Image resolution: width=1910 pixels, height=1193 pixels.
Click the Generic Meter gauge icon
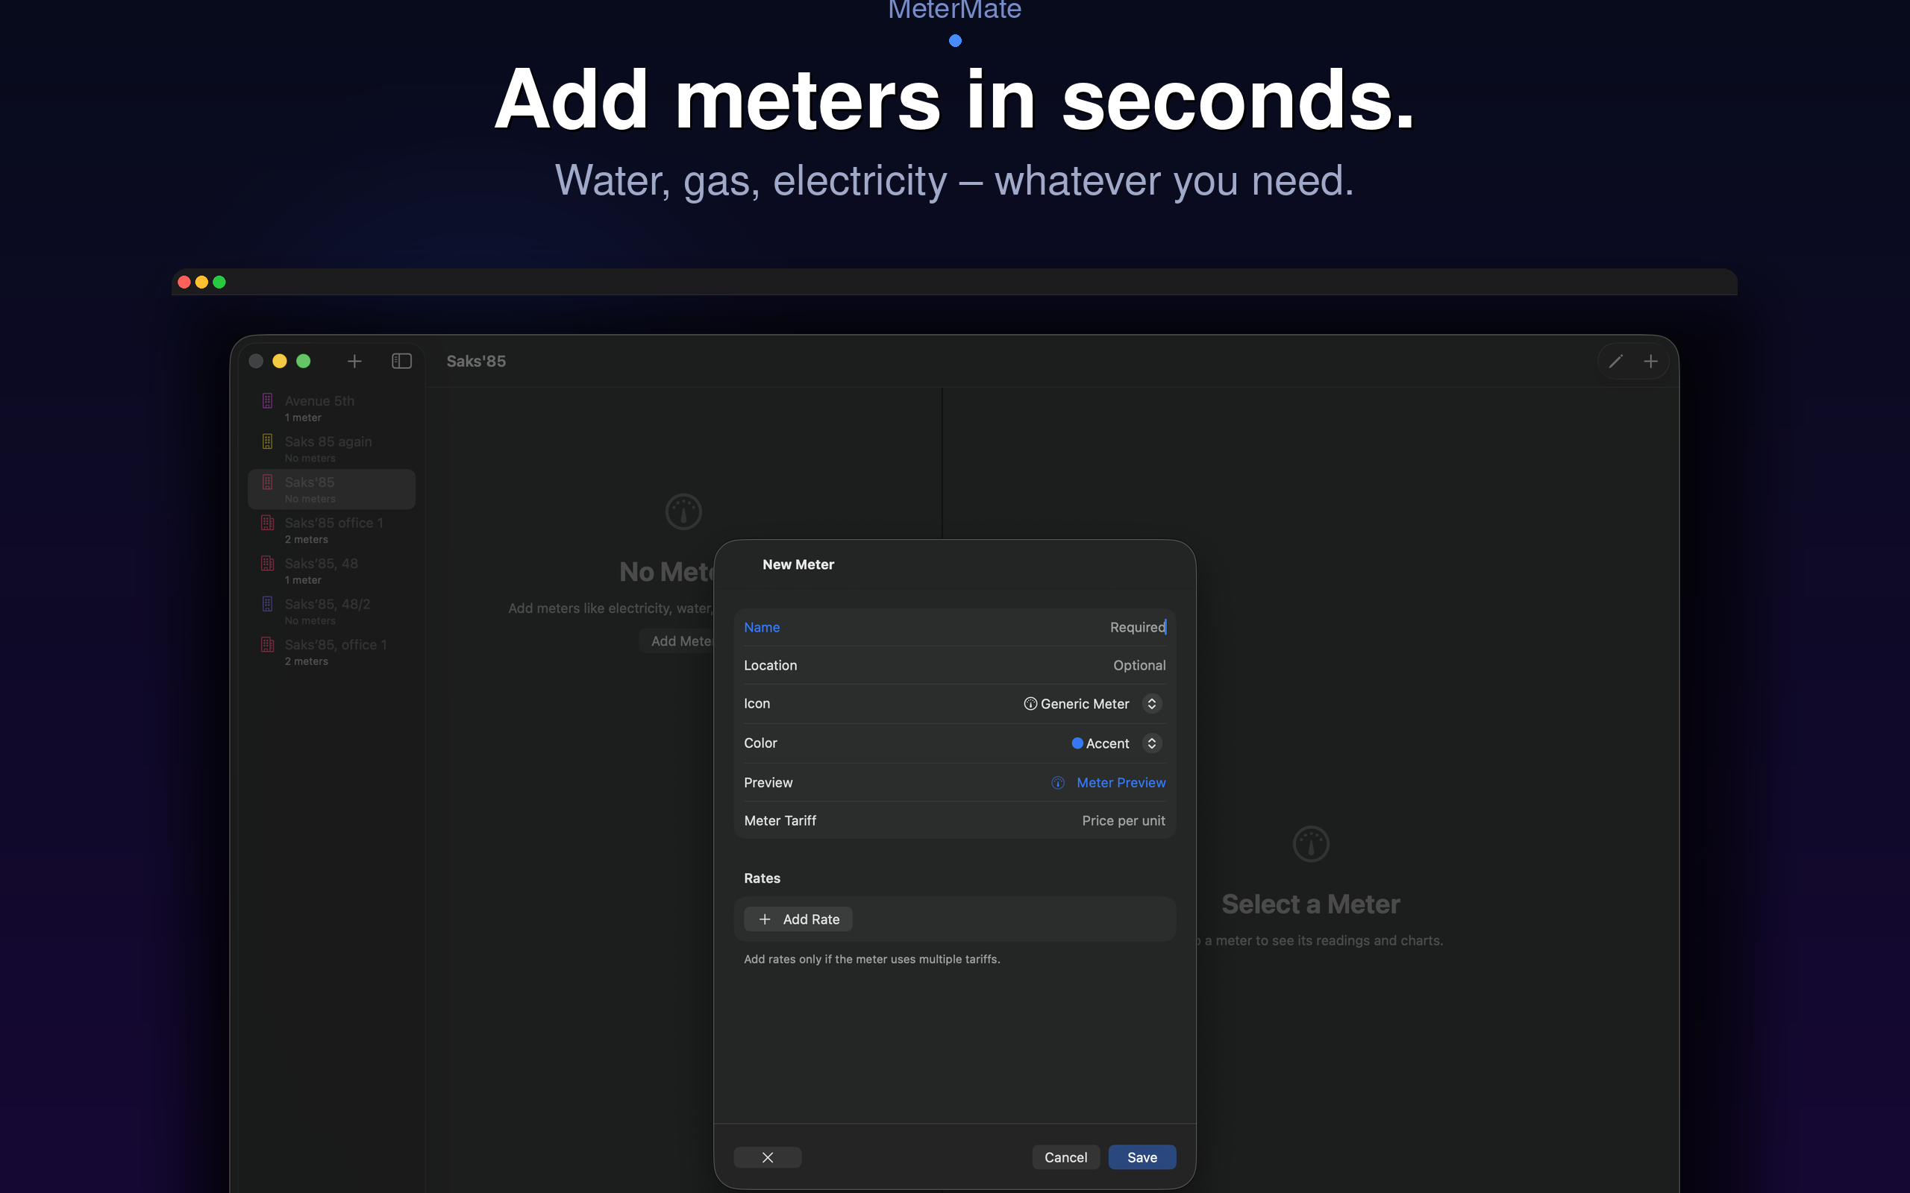point(1030,704)
